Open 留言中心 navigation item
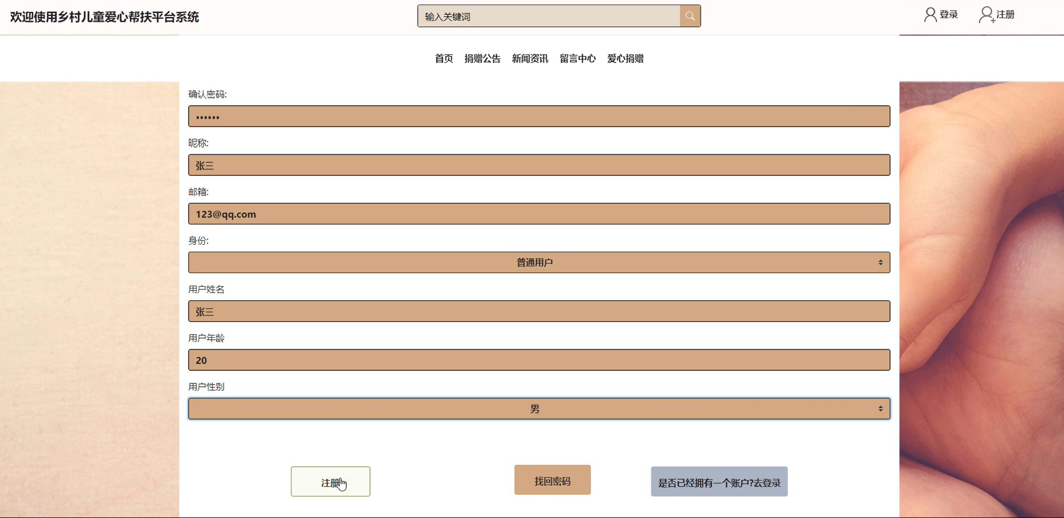This screenshot has height=518, width=1064. (577, 58)
